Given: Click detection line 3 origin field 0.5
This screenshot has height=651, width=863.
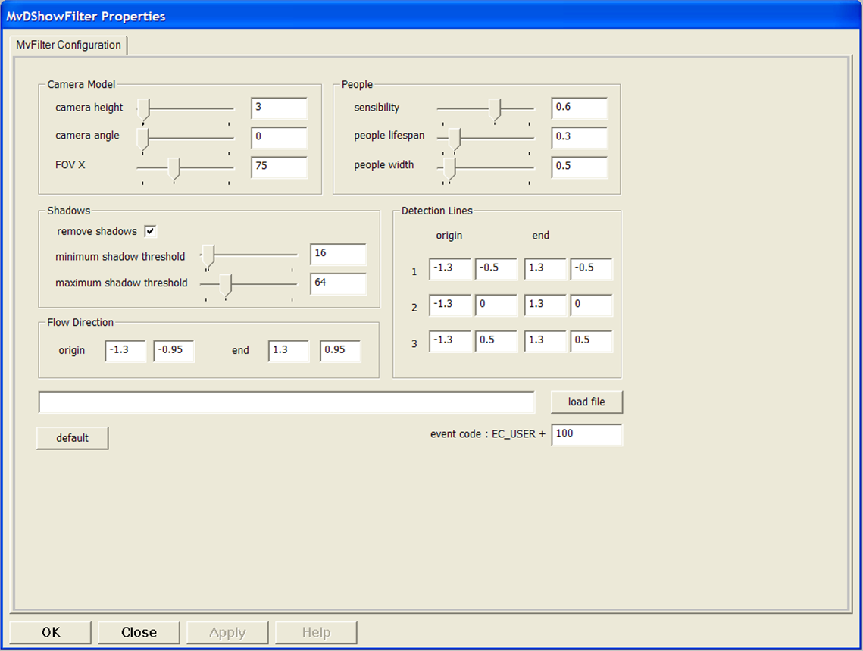Looking at the screenshot, I should click(496, 341).
